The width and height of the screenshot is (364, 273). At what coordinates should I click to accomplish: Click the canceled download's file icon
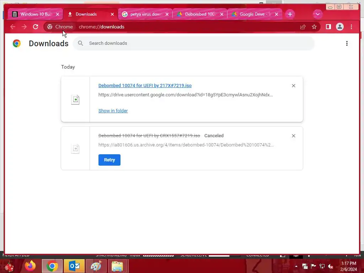75,149
